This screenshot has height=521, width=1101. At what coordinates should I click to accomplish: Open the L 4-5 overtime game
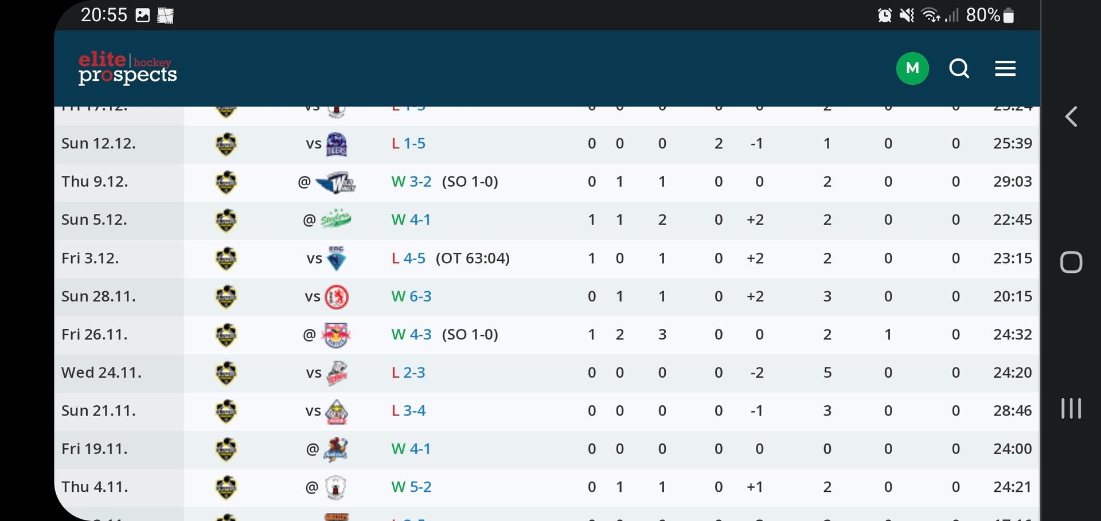coord(408,258)
